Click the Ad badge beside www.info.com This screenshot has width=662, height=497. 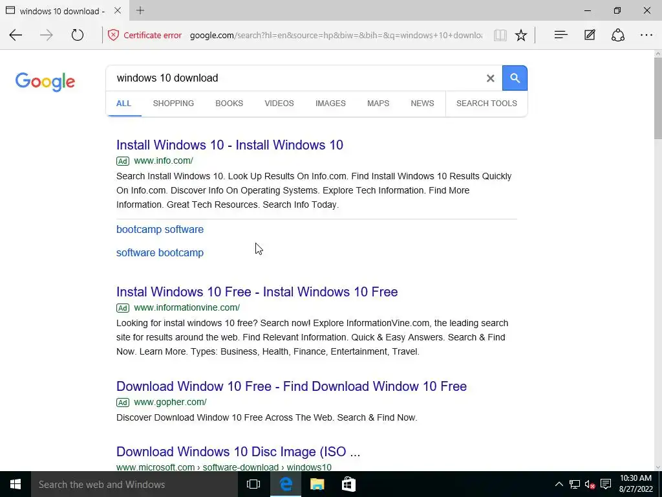[122, 161]
